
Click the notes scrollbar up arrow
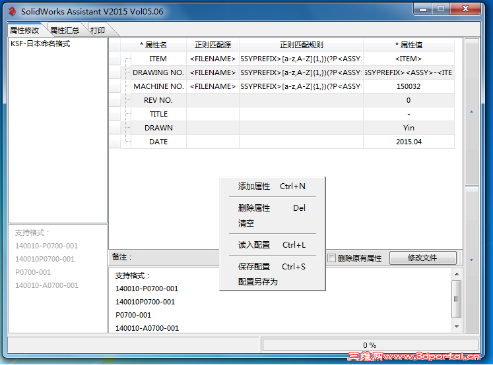click(x=457, y=274)
